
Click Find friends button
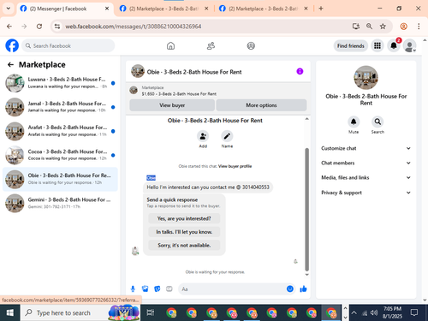(351, 45)
